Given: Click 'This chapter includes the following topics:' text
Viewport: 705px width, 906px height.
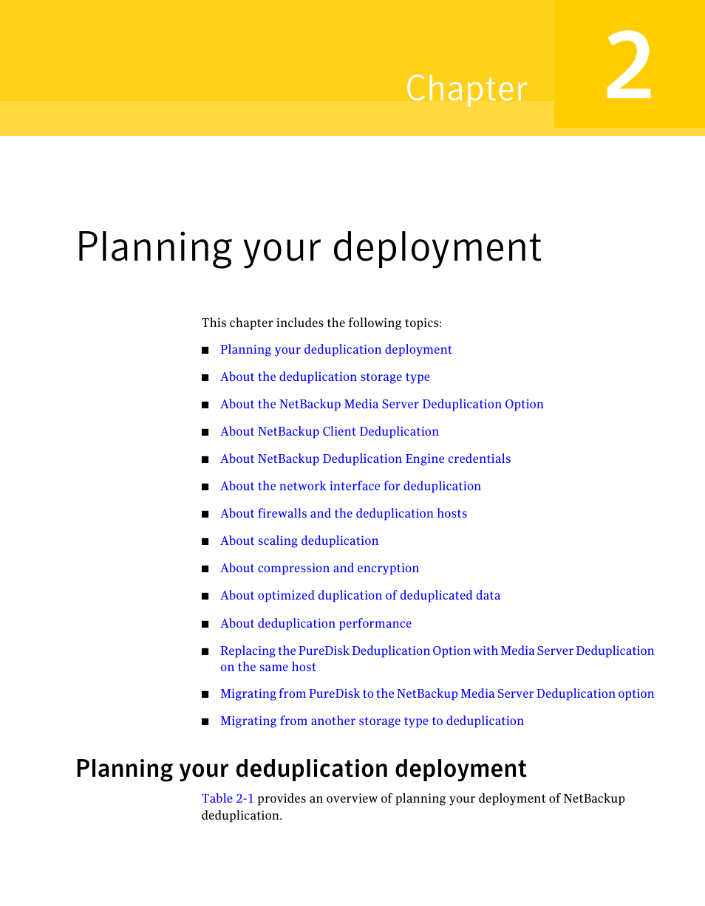Looking at the screenshot, I should click(321, 323).
